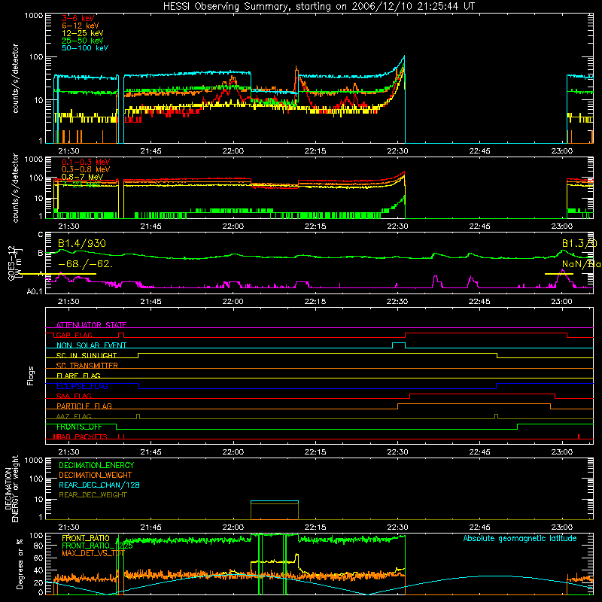Click the DECIMATION_ENERGY legend label
This screenshot has height=602, width=602.
(x=96, y=465)
